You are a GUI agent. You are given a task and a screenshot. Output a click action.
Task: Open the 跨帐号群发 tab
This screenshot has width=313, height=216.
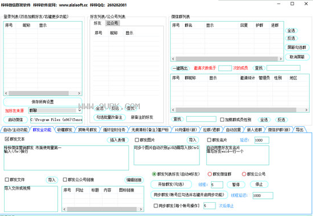pos(88,130)
